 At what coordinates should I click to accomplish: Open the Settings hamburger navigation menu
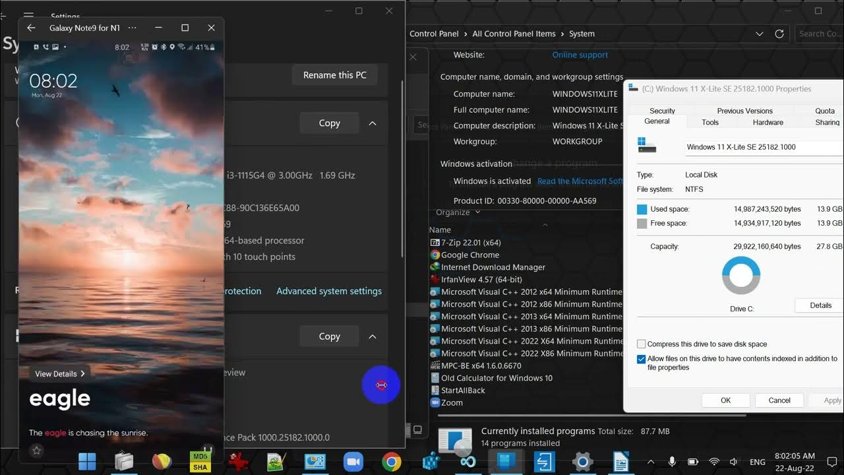pos(28,15)
